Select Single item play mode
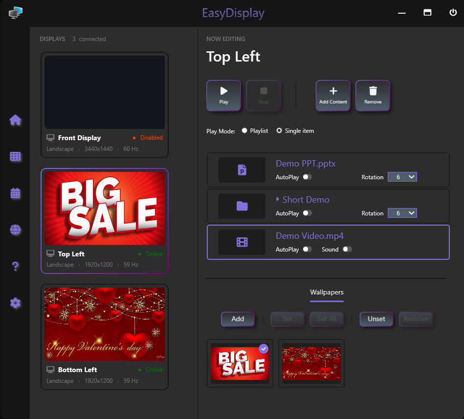Screen dimensions: 464x419 click(295, 130)
